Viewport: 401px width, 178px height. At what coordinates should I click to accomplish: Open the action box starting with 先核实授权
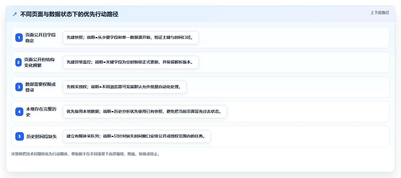pyautogui.click(x=125, y=87)
